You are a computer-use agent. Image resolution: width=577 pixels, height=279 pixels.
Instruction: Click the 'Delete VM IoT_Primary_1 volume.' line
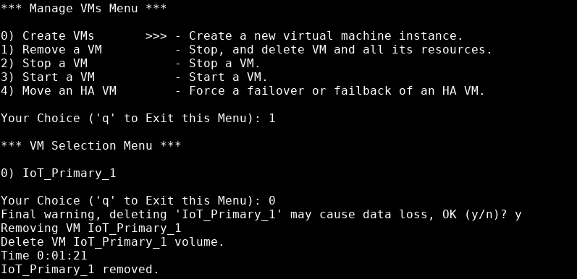(112, 241)
